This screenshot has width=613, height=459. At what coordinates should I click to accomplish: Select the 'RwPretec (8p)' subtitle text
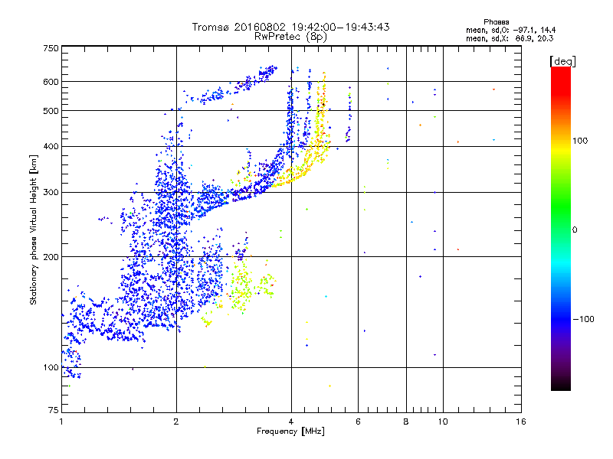290,37
